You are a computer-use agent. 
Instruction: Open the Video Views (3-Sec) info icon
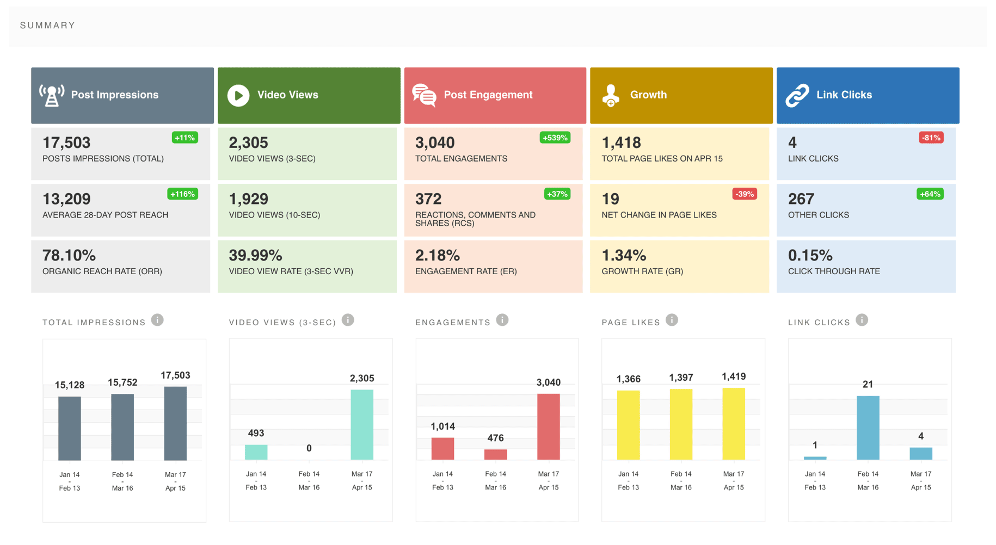tap(348, 320)
